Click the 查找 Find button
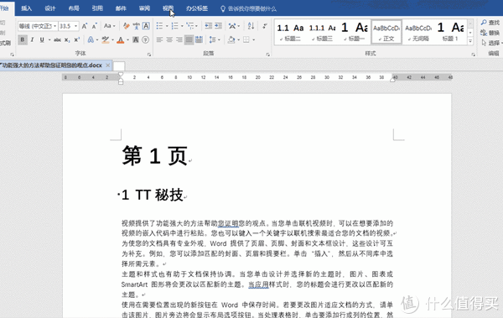 (490, 23)
